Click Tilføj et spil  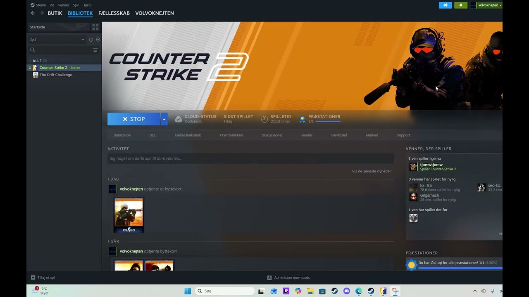pos(46,278)
